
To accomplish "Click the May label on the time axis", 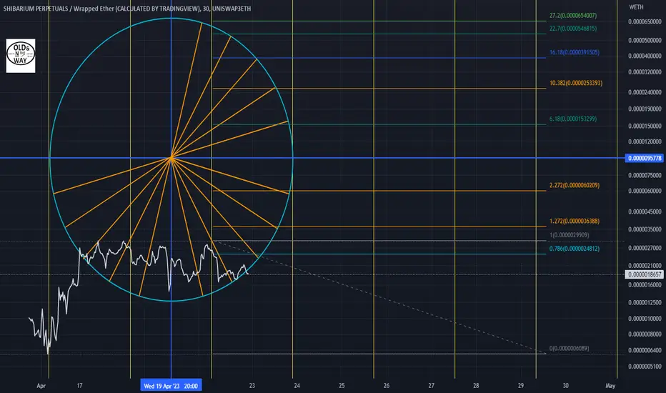I will point(610,386).
